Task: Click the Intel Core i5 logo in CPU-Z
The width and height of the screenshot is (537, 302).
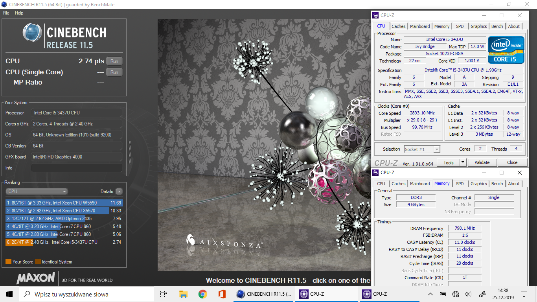Action: (506, 50)
